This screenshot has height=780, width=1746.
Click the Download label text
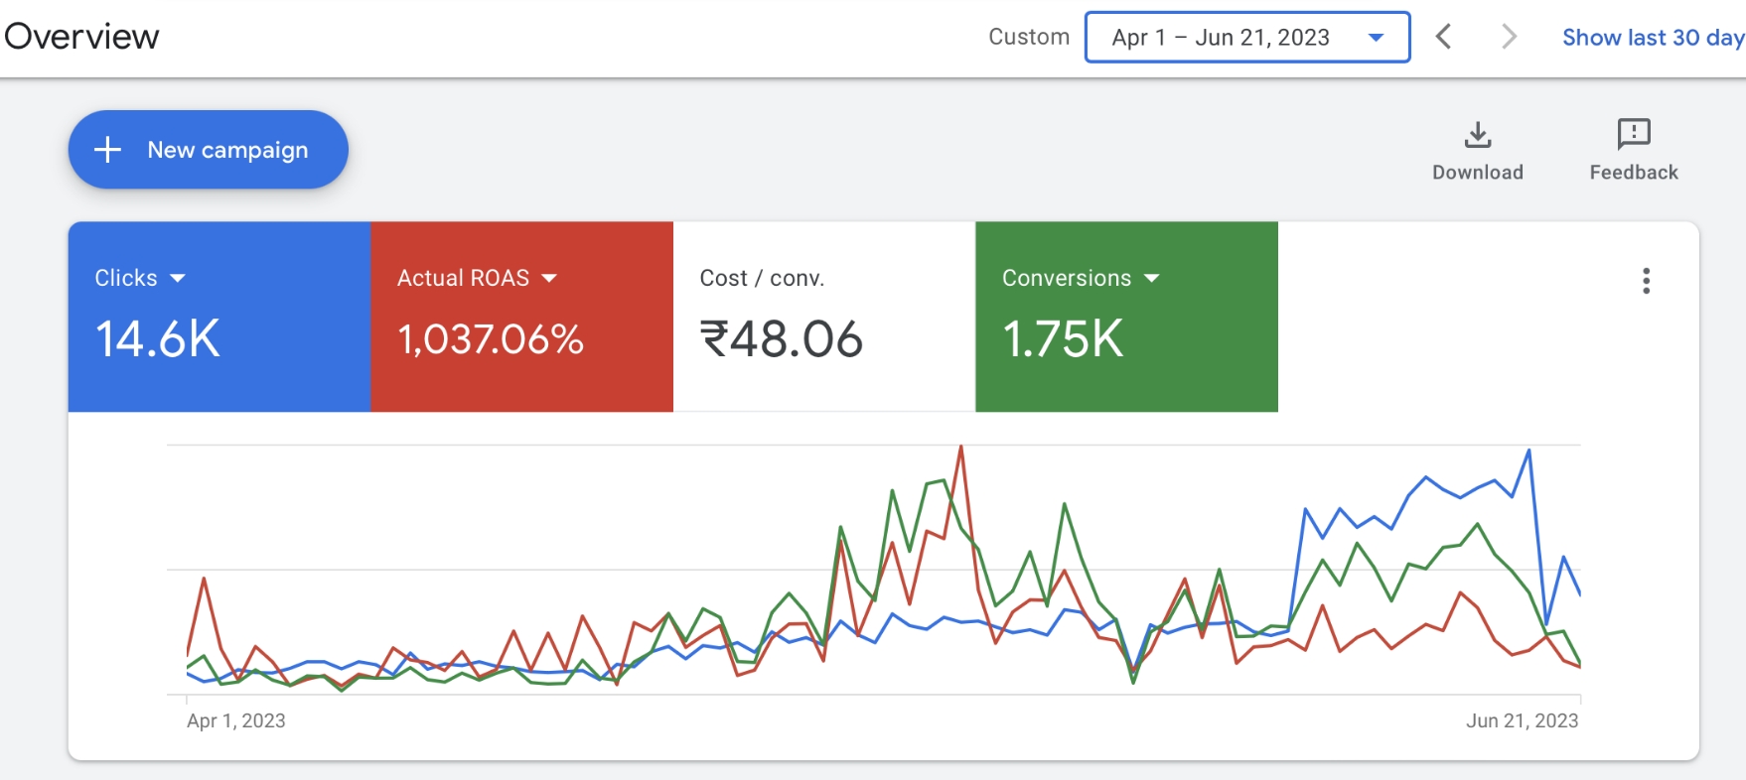point(1478,173)
